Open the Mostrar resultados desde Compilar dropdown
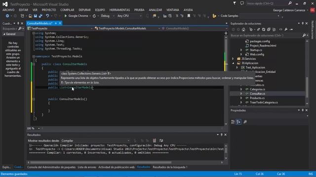The width and height of the screenshot is (316, 177). [x=128, y=141]
